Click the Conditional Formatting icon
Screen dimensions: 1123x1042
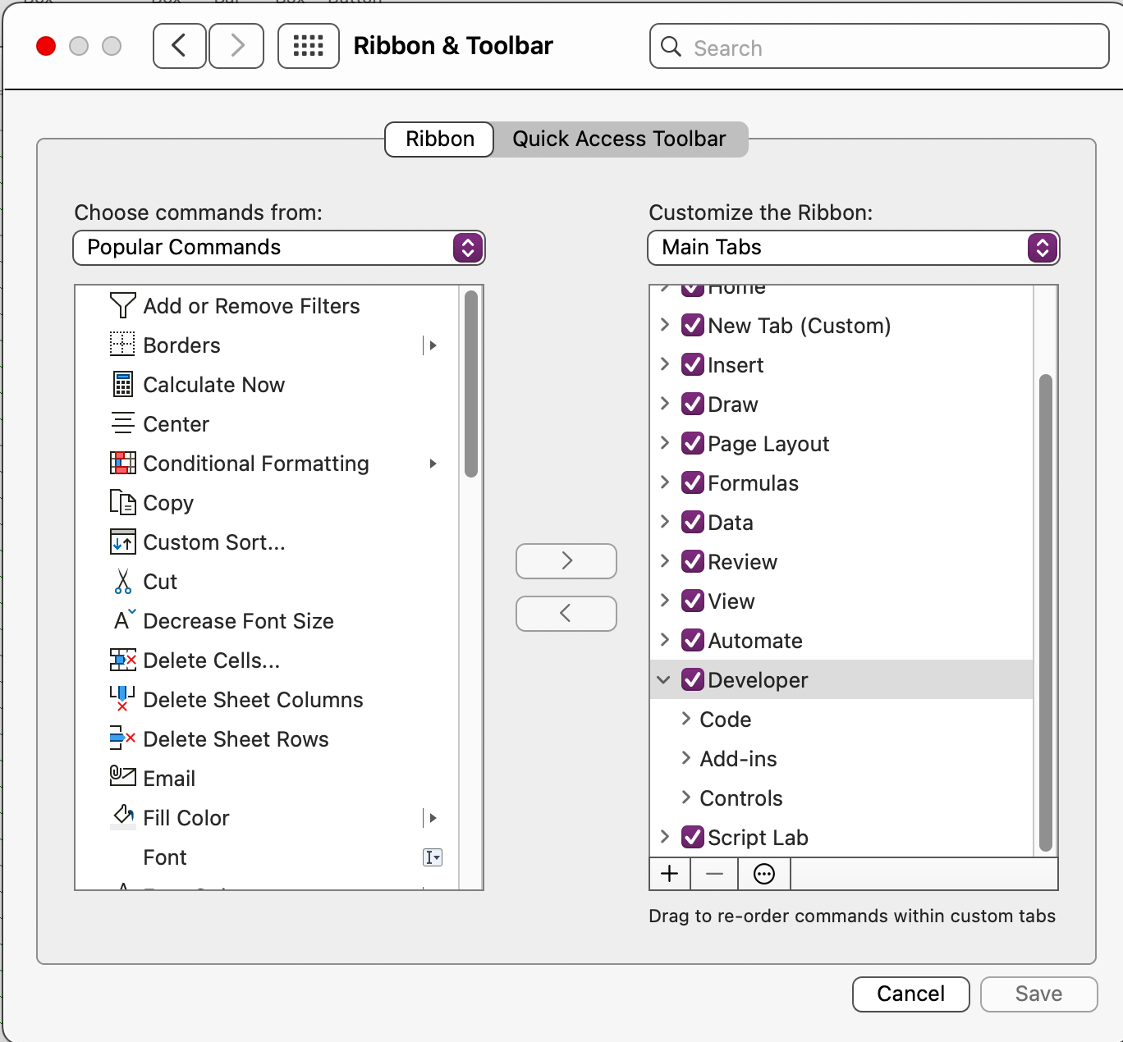(123, 463)
